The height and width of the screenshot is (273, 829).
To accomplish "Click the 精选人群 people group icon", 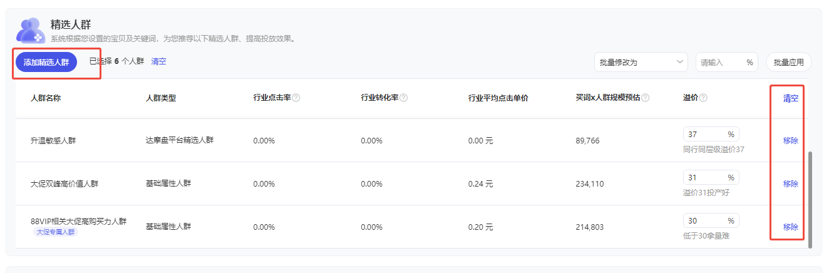I will (x=31, y=30).
